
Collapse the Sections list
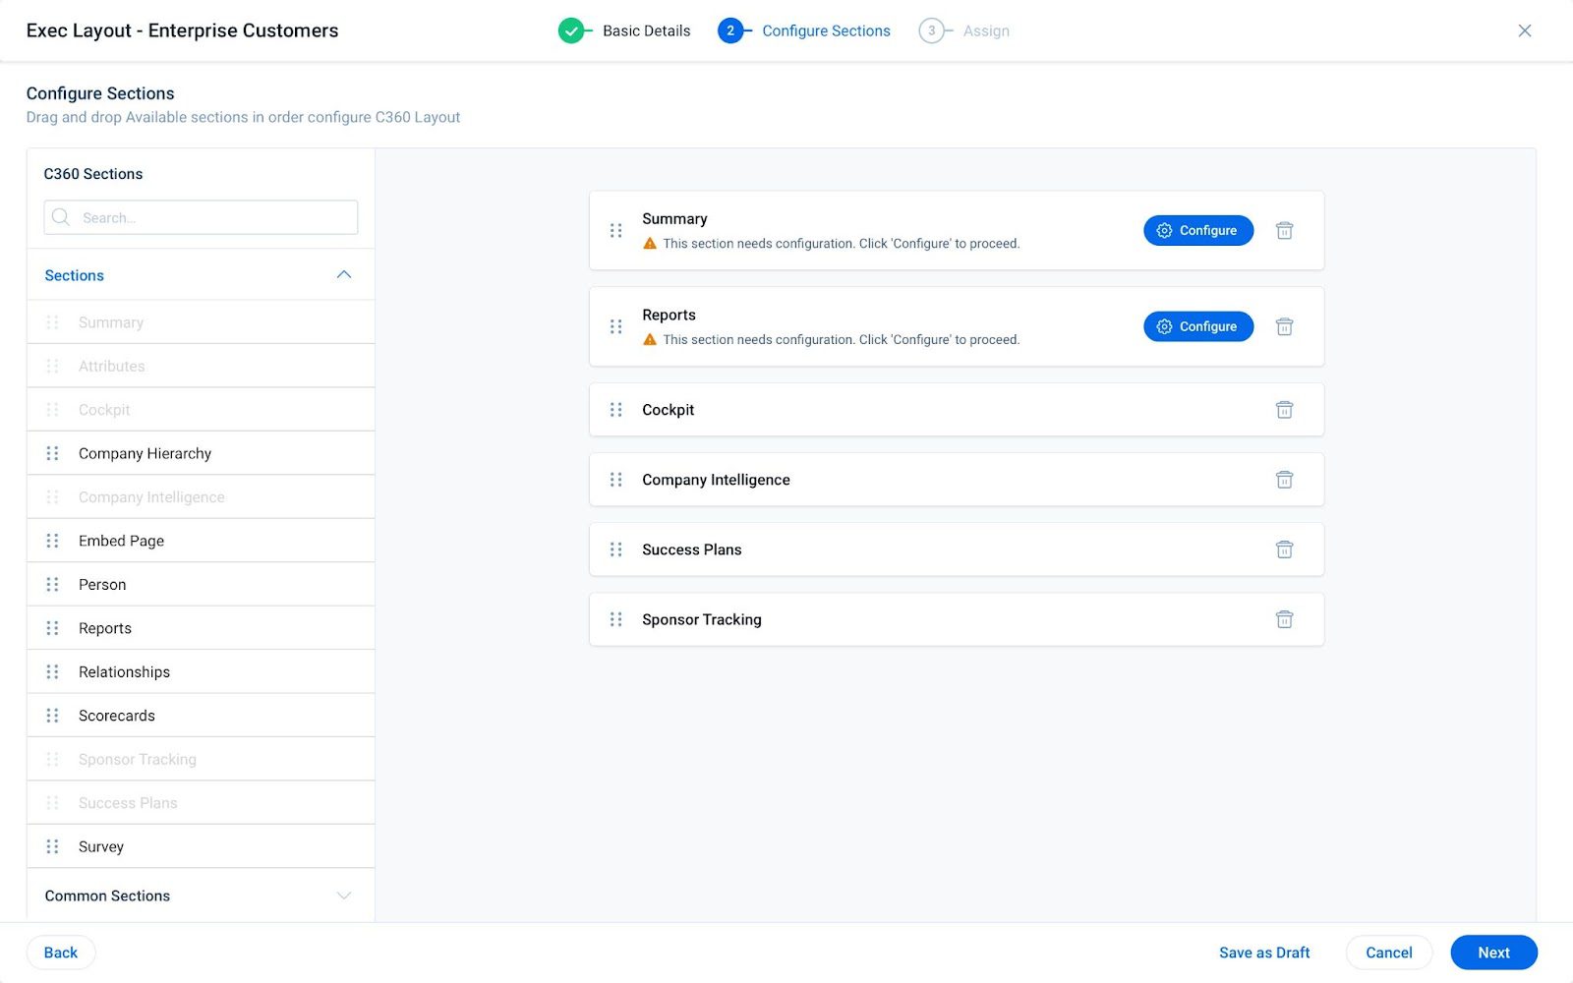[x=343, y=274]
